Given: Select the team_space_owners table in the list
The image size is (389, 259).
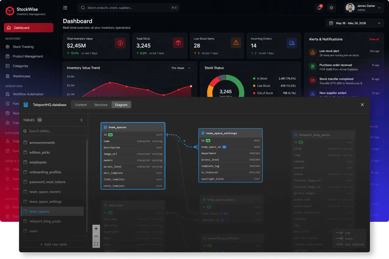Looking at the screenshot, I should [52, 192].
